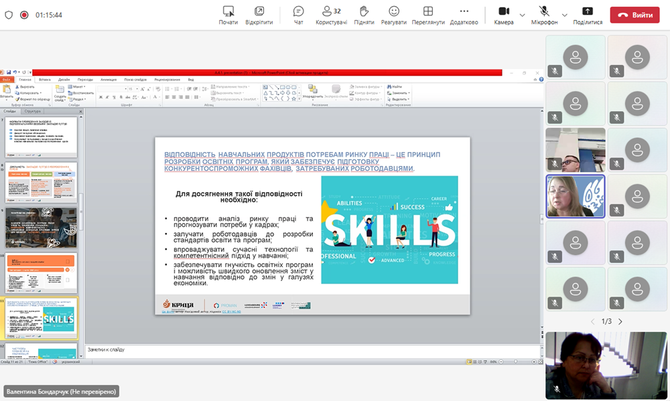This screenshot has width=670, height=401.
Task: Select the highlighted speaker video tile
Action: click(576, 197)
